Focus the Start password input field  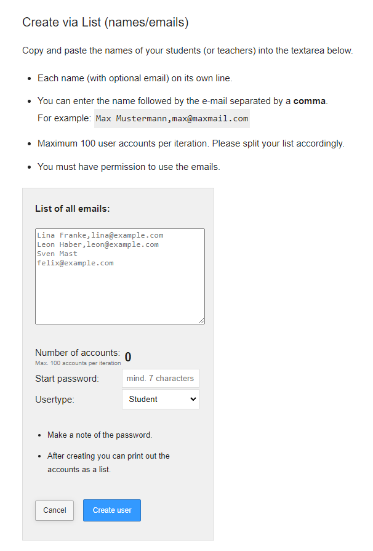[x=161, y=378]
